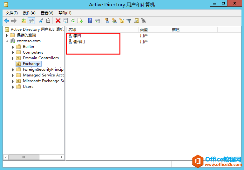The height and width of the screenshot is (170, 244).
Task: Click add to group icon
Action: 144,21
